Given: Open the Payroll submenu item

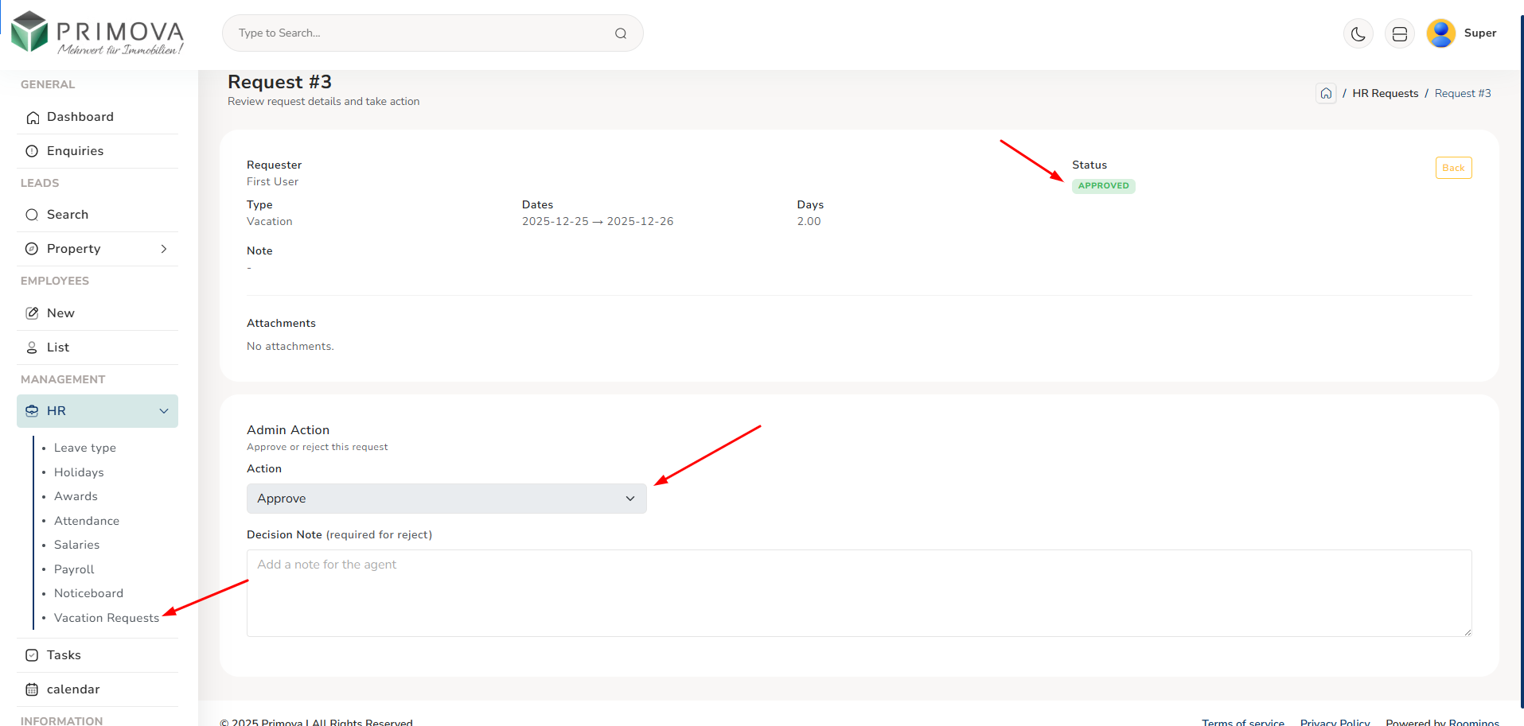Looking at the screenshot, I should (x=74, y=569).
